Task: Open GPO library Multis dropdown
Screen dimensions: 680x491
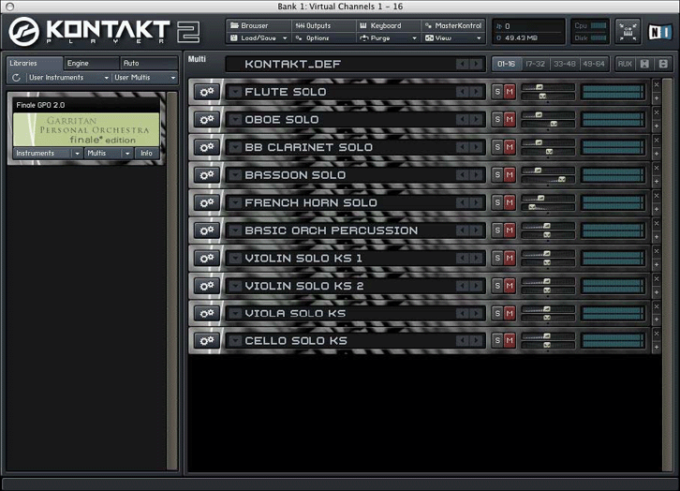Action: 109,154
